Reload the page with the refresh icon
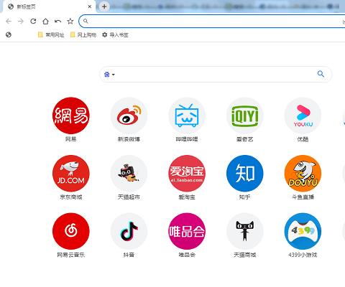This screenshot has width=345, height=287. tap(33, 22)
